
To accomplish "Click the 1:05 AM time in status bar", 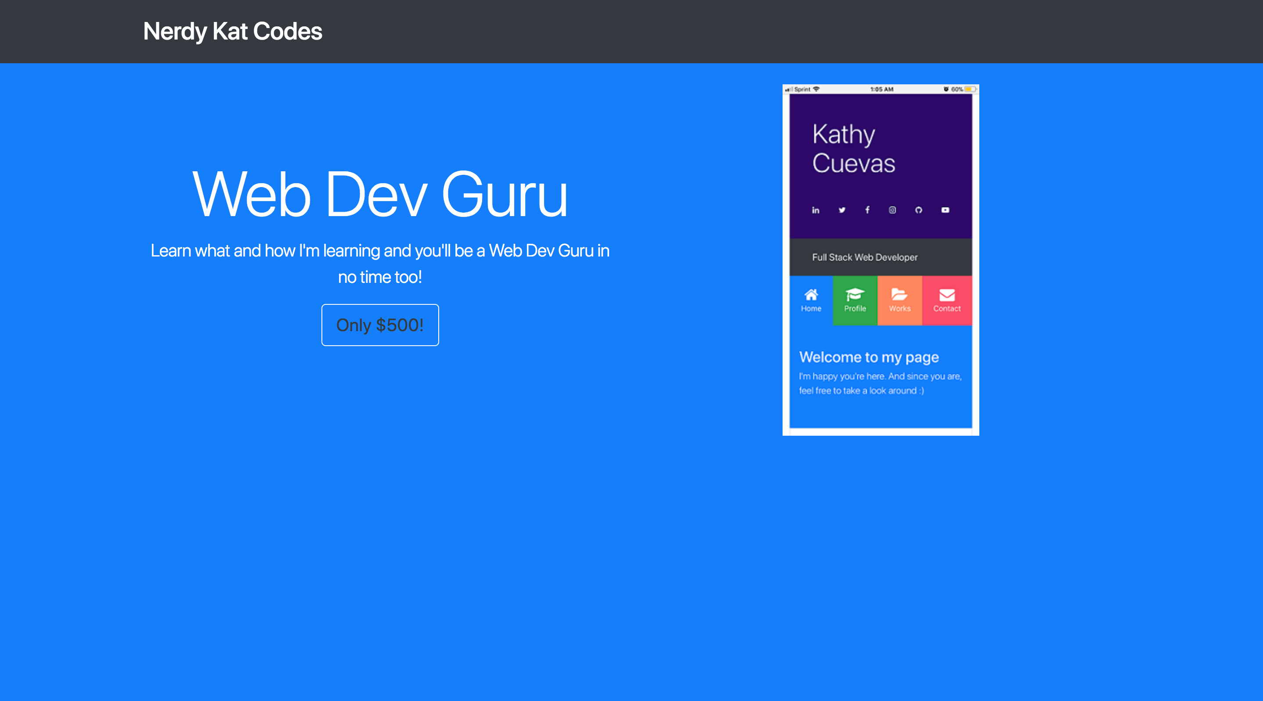I will (881, 89).
